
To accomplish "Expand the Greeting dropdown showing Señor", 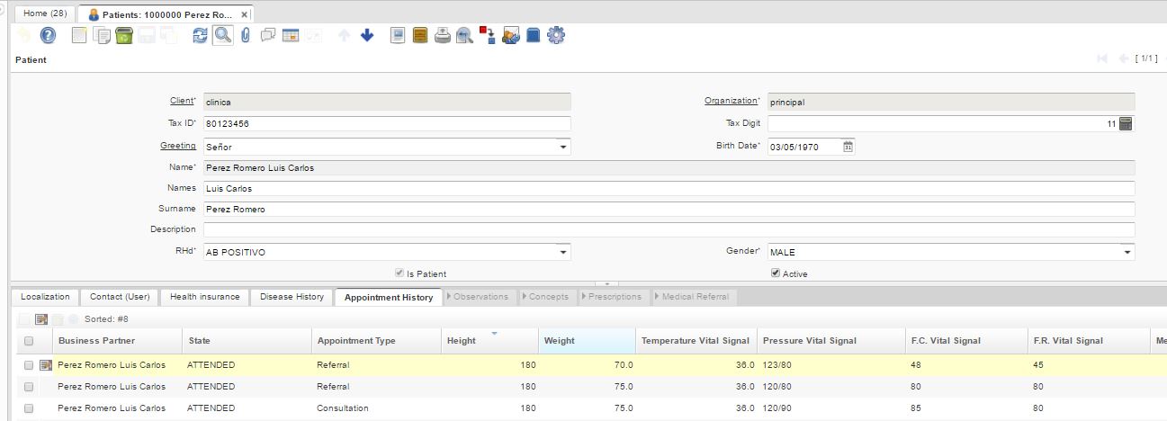I will click(562, 147).
